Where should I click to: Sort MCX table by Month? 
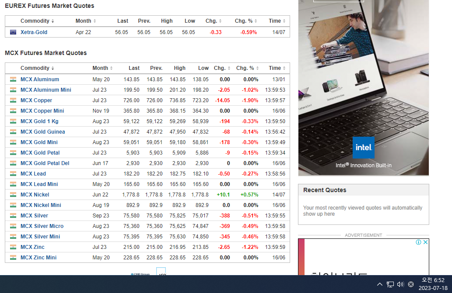click(102, 68)
